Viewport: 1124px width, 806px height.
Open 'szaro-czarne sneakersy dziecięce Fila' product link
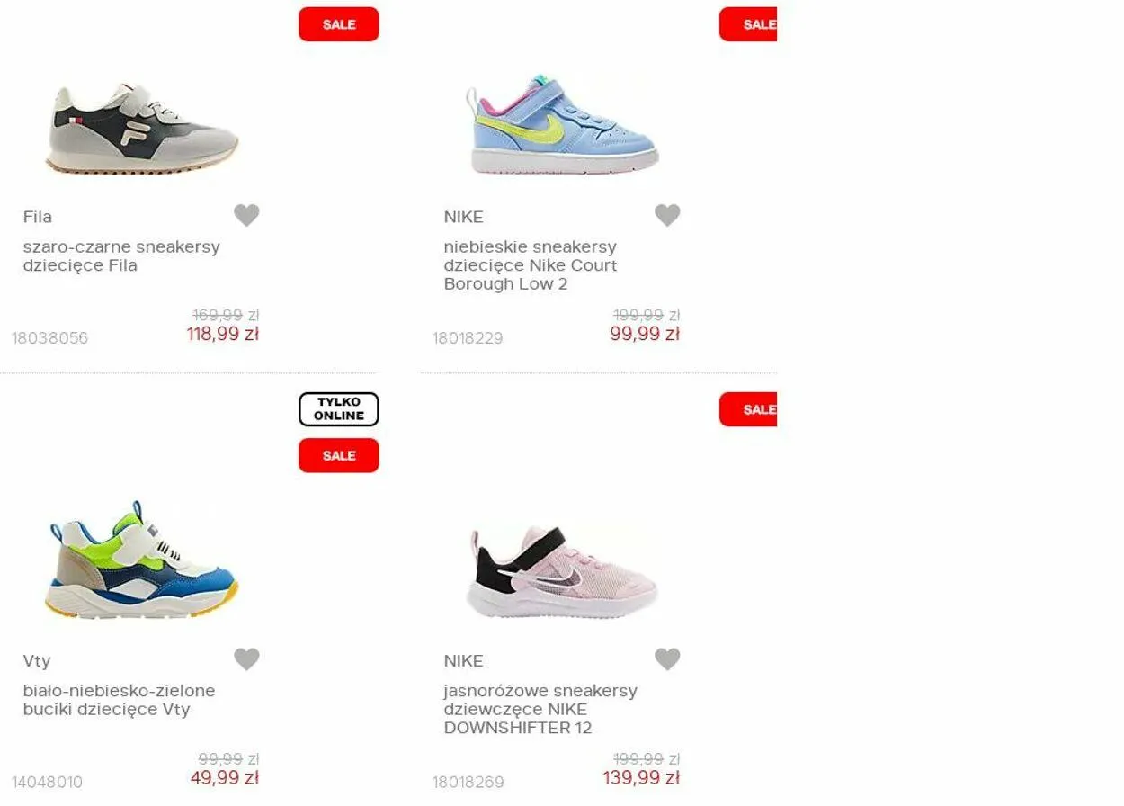[x=121, y=256]
